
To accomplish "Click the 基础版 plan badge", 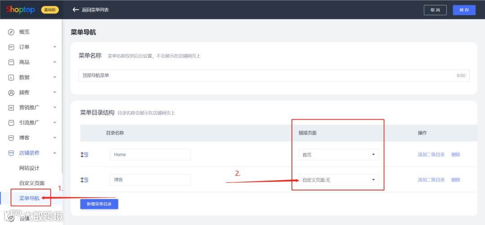I will tap(50, 10).
